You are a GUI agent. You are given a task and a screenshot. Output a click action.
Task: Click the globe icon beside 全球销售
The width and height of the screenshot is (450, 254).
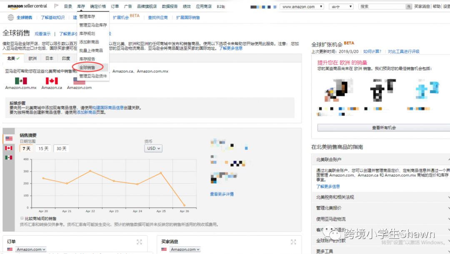click(x=10, y=17)
